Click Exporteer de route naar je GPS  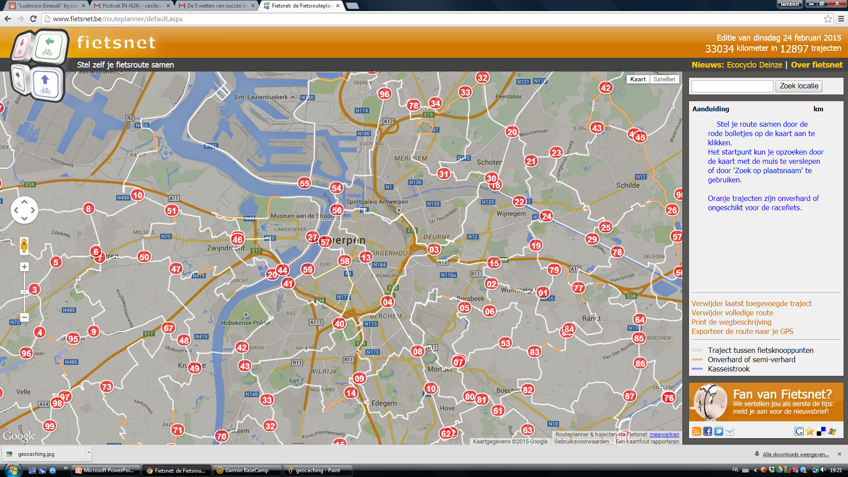tap(742, 331)
